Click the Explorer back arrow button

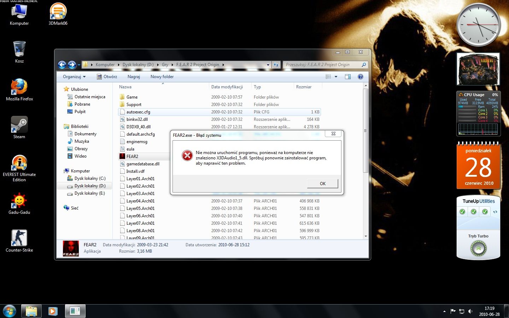click(62, 65)
